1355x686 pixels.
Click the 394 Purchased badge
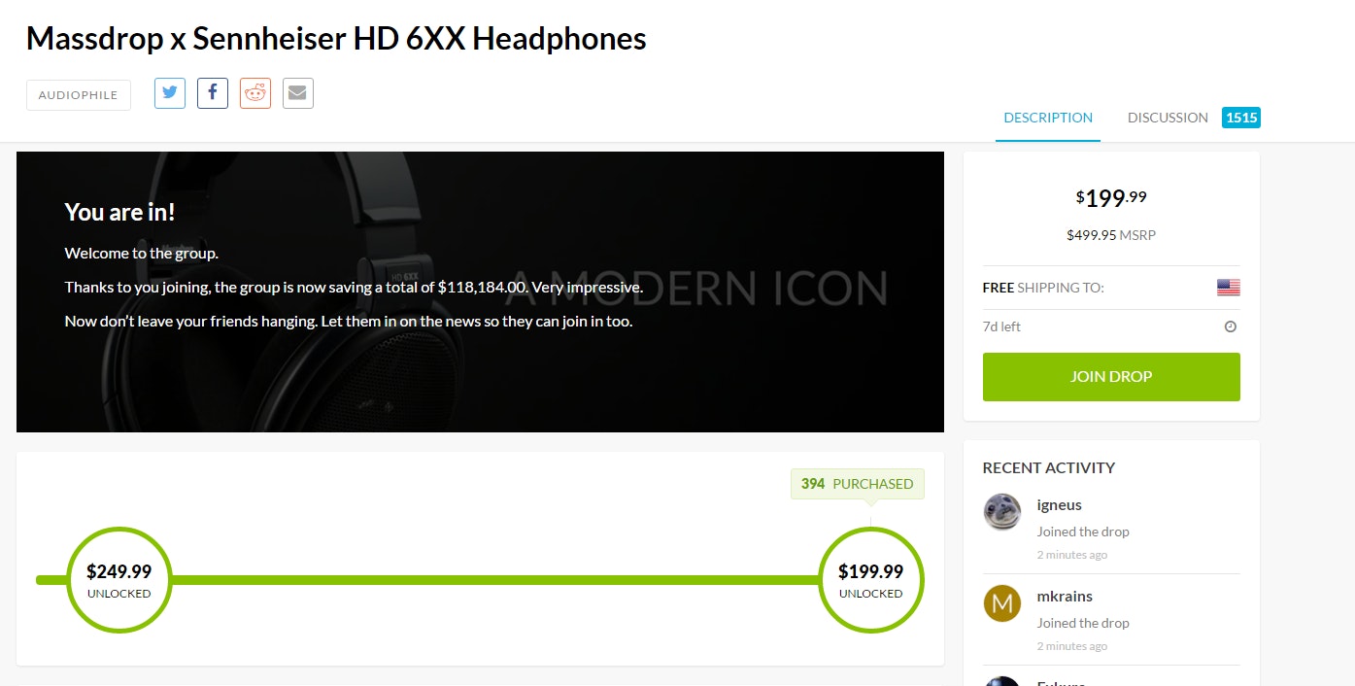pyautogui.click(x=857, y=484)
